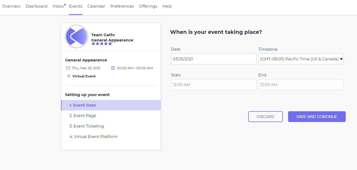Click the 'Thu, Mar 25, 2021' date text
Viewport: 357px width, 170px height.
point(86,68)
